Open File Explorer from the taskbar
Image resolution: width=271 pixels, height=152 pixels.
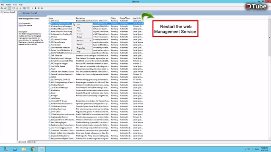pos(24,149)
